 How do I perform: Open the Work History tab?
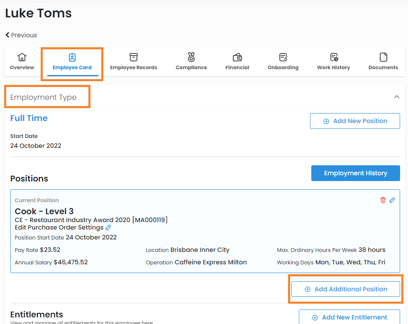tap(333, 67)
